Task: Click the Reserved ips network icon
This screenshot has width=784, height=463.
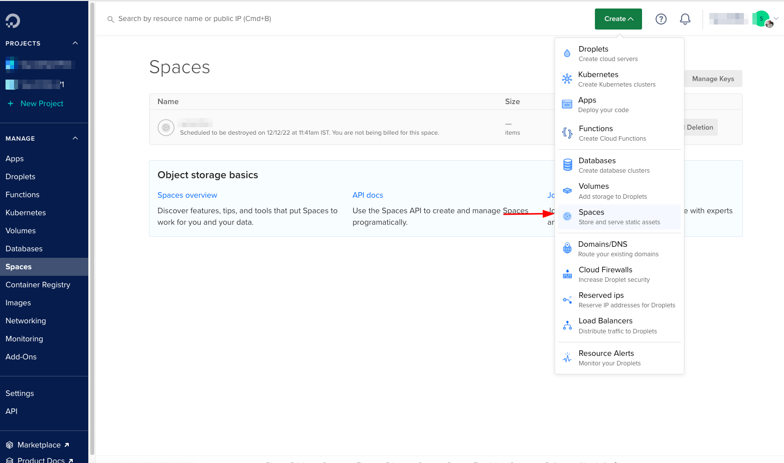Action: coord(567,300)
